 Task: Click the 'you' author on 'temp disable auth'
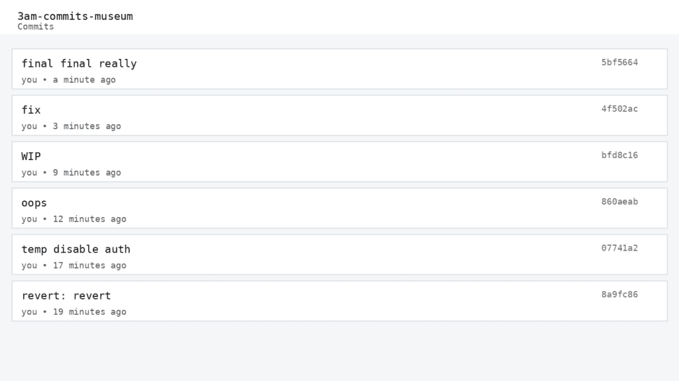point(29,265)
